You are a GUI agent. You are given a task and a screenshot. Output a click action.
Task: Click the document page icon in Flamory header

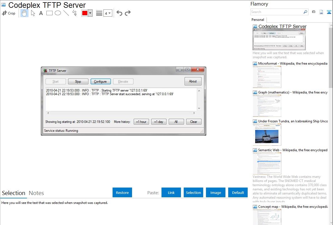click(321, 12)
